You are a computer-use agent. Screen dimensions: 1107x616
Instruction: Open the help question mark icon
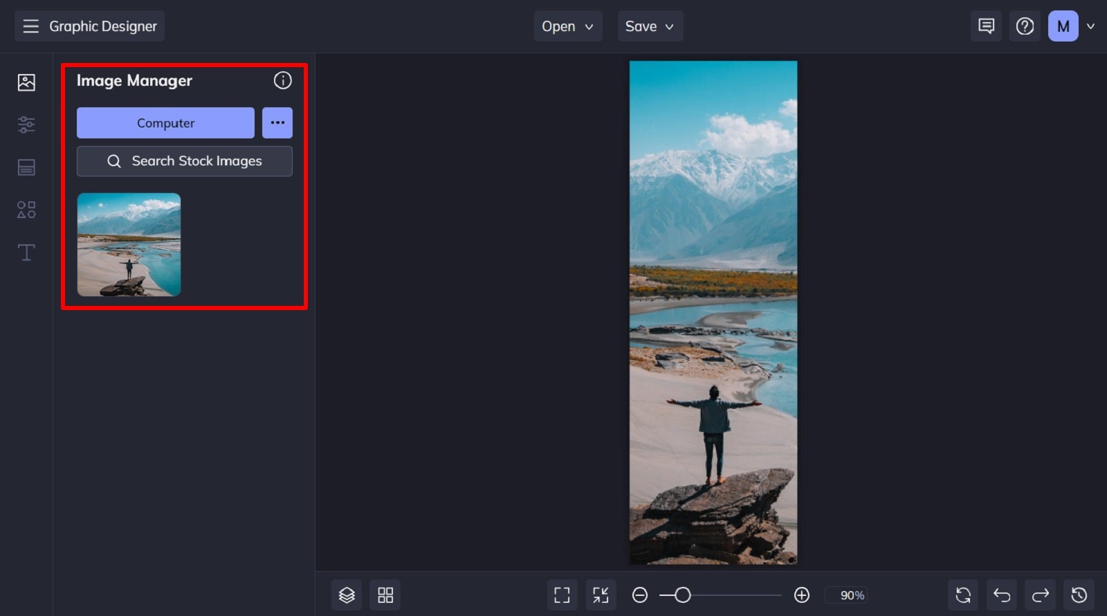[x=1025, y=26]
